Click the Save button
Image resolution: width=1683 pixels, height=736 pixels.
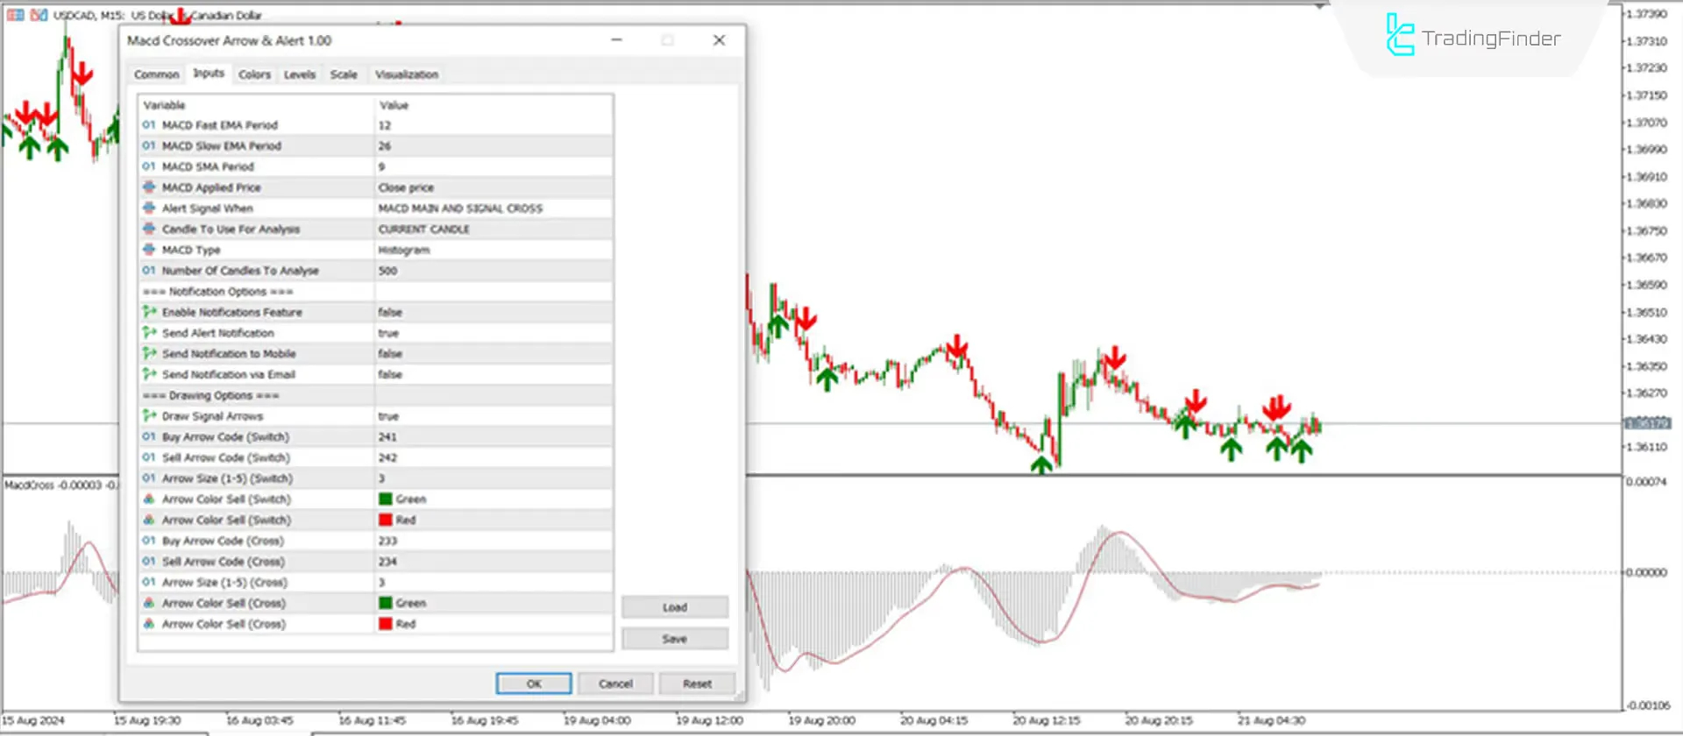[x=675, y=639]
